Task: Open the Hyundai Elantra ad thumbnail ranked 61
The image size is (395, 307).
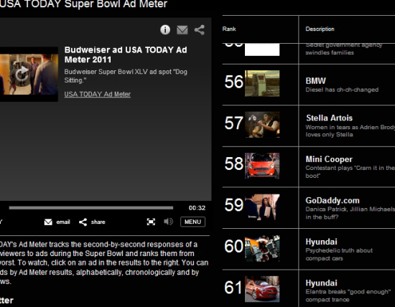Action: pyautogui.click(x=262, y=289)
